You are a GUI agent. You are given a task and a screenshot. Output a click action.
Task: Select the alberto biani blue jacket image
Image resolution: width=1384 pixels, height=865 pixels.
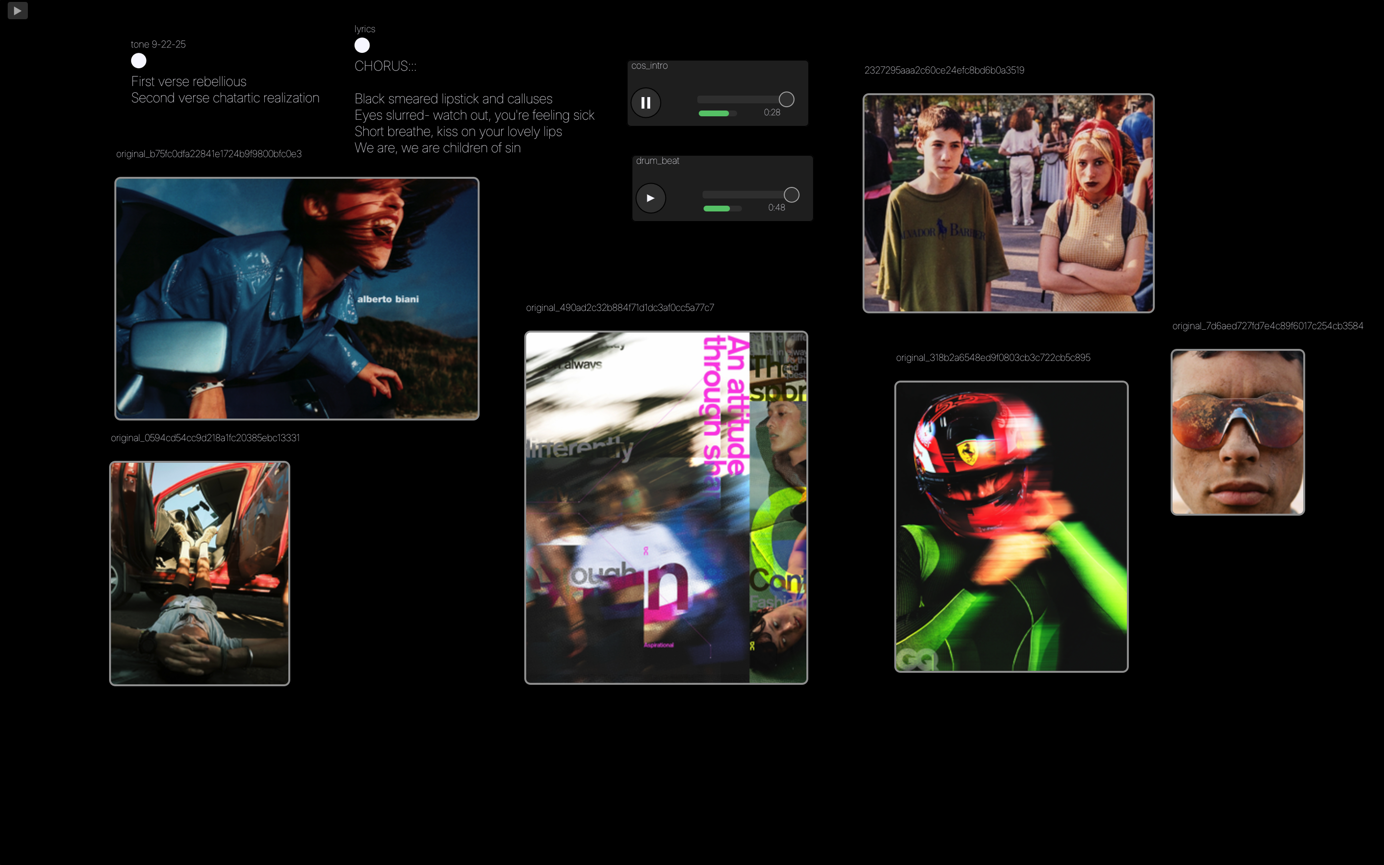pyautogui.click(x=297, y=298)
